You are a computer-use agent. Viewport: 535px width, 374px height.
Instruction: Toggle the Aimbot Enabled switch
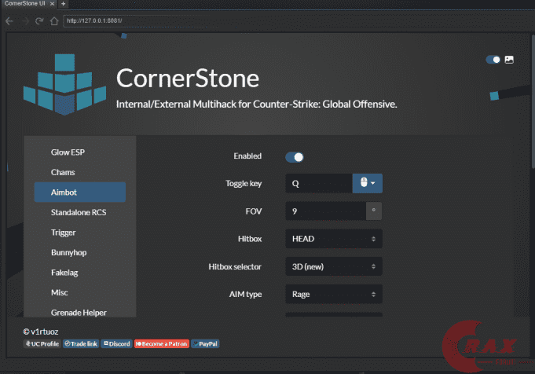click(295, 157)
